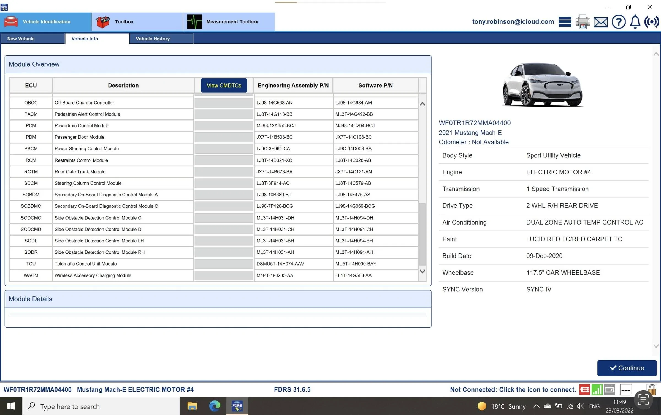Screen dimensions: 661x415
Task: Open help via question mark icon
Action: click(x=619, y=22)
